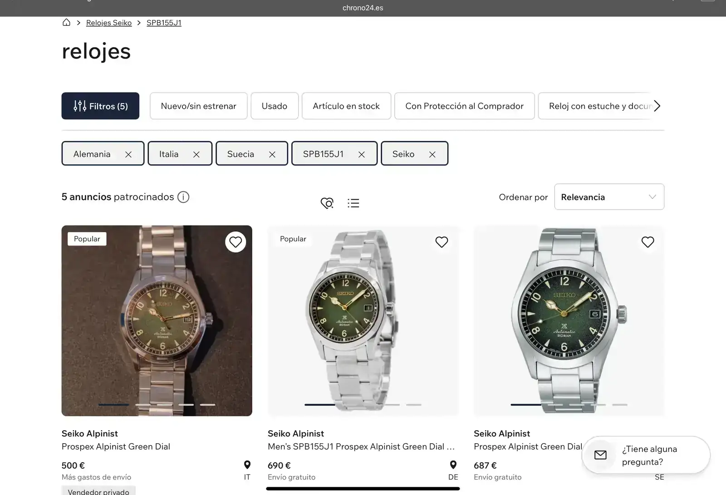Toggle Con Protección al Comprador filter
Image resolution: width=726 pixels, height=495 pixels.
[464, 106]
